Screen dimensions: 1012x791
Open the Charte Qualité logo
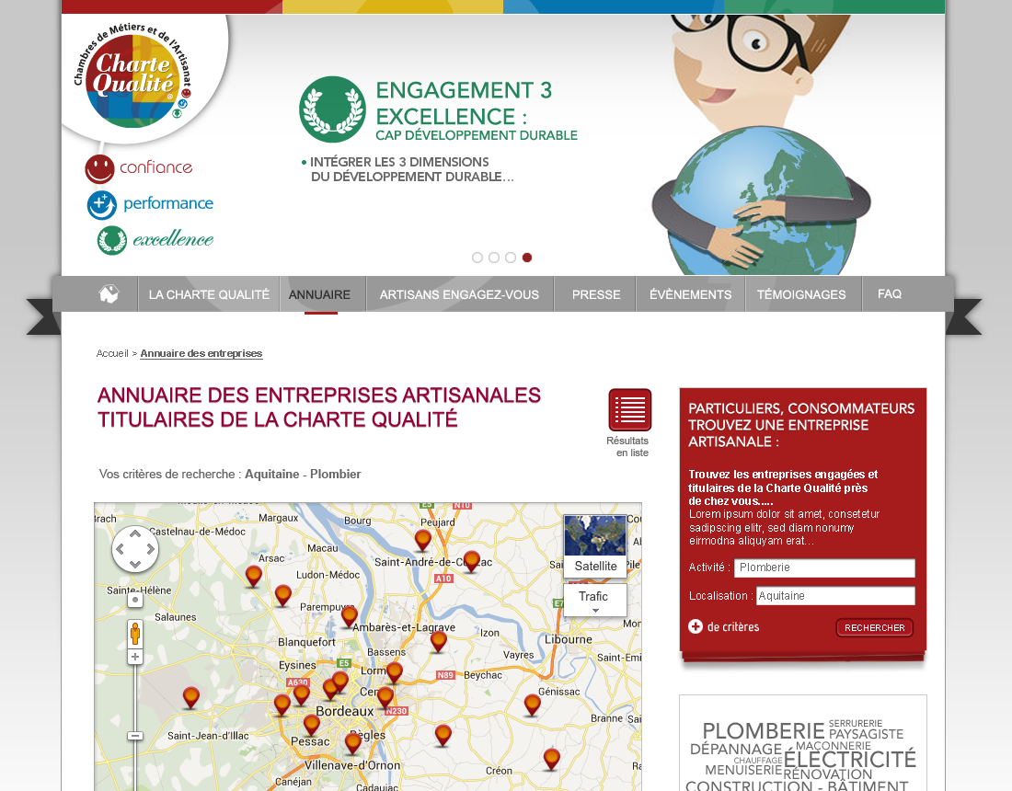pos(133,78)
